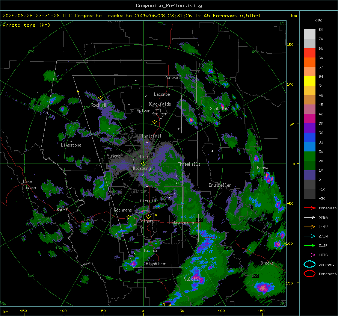Click the Lake Louise label
This screenshot has height=316, width=338.
click(29, 184)
